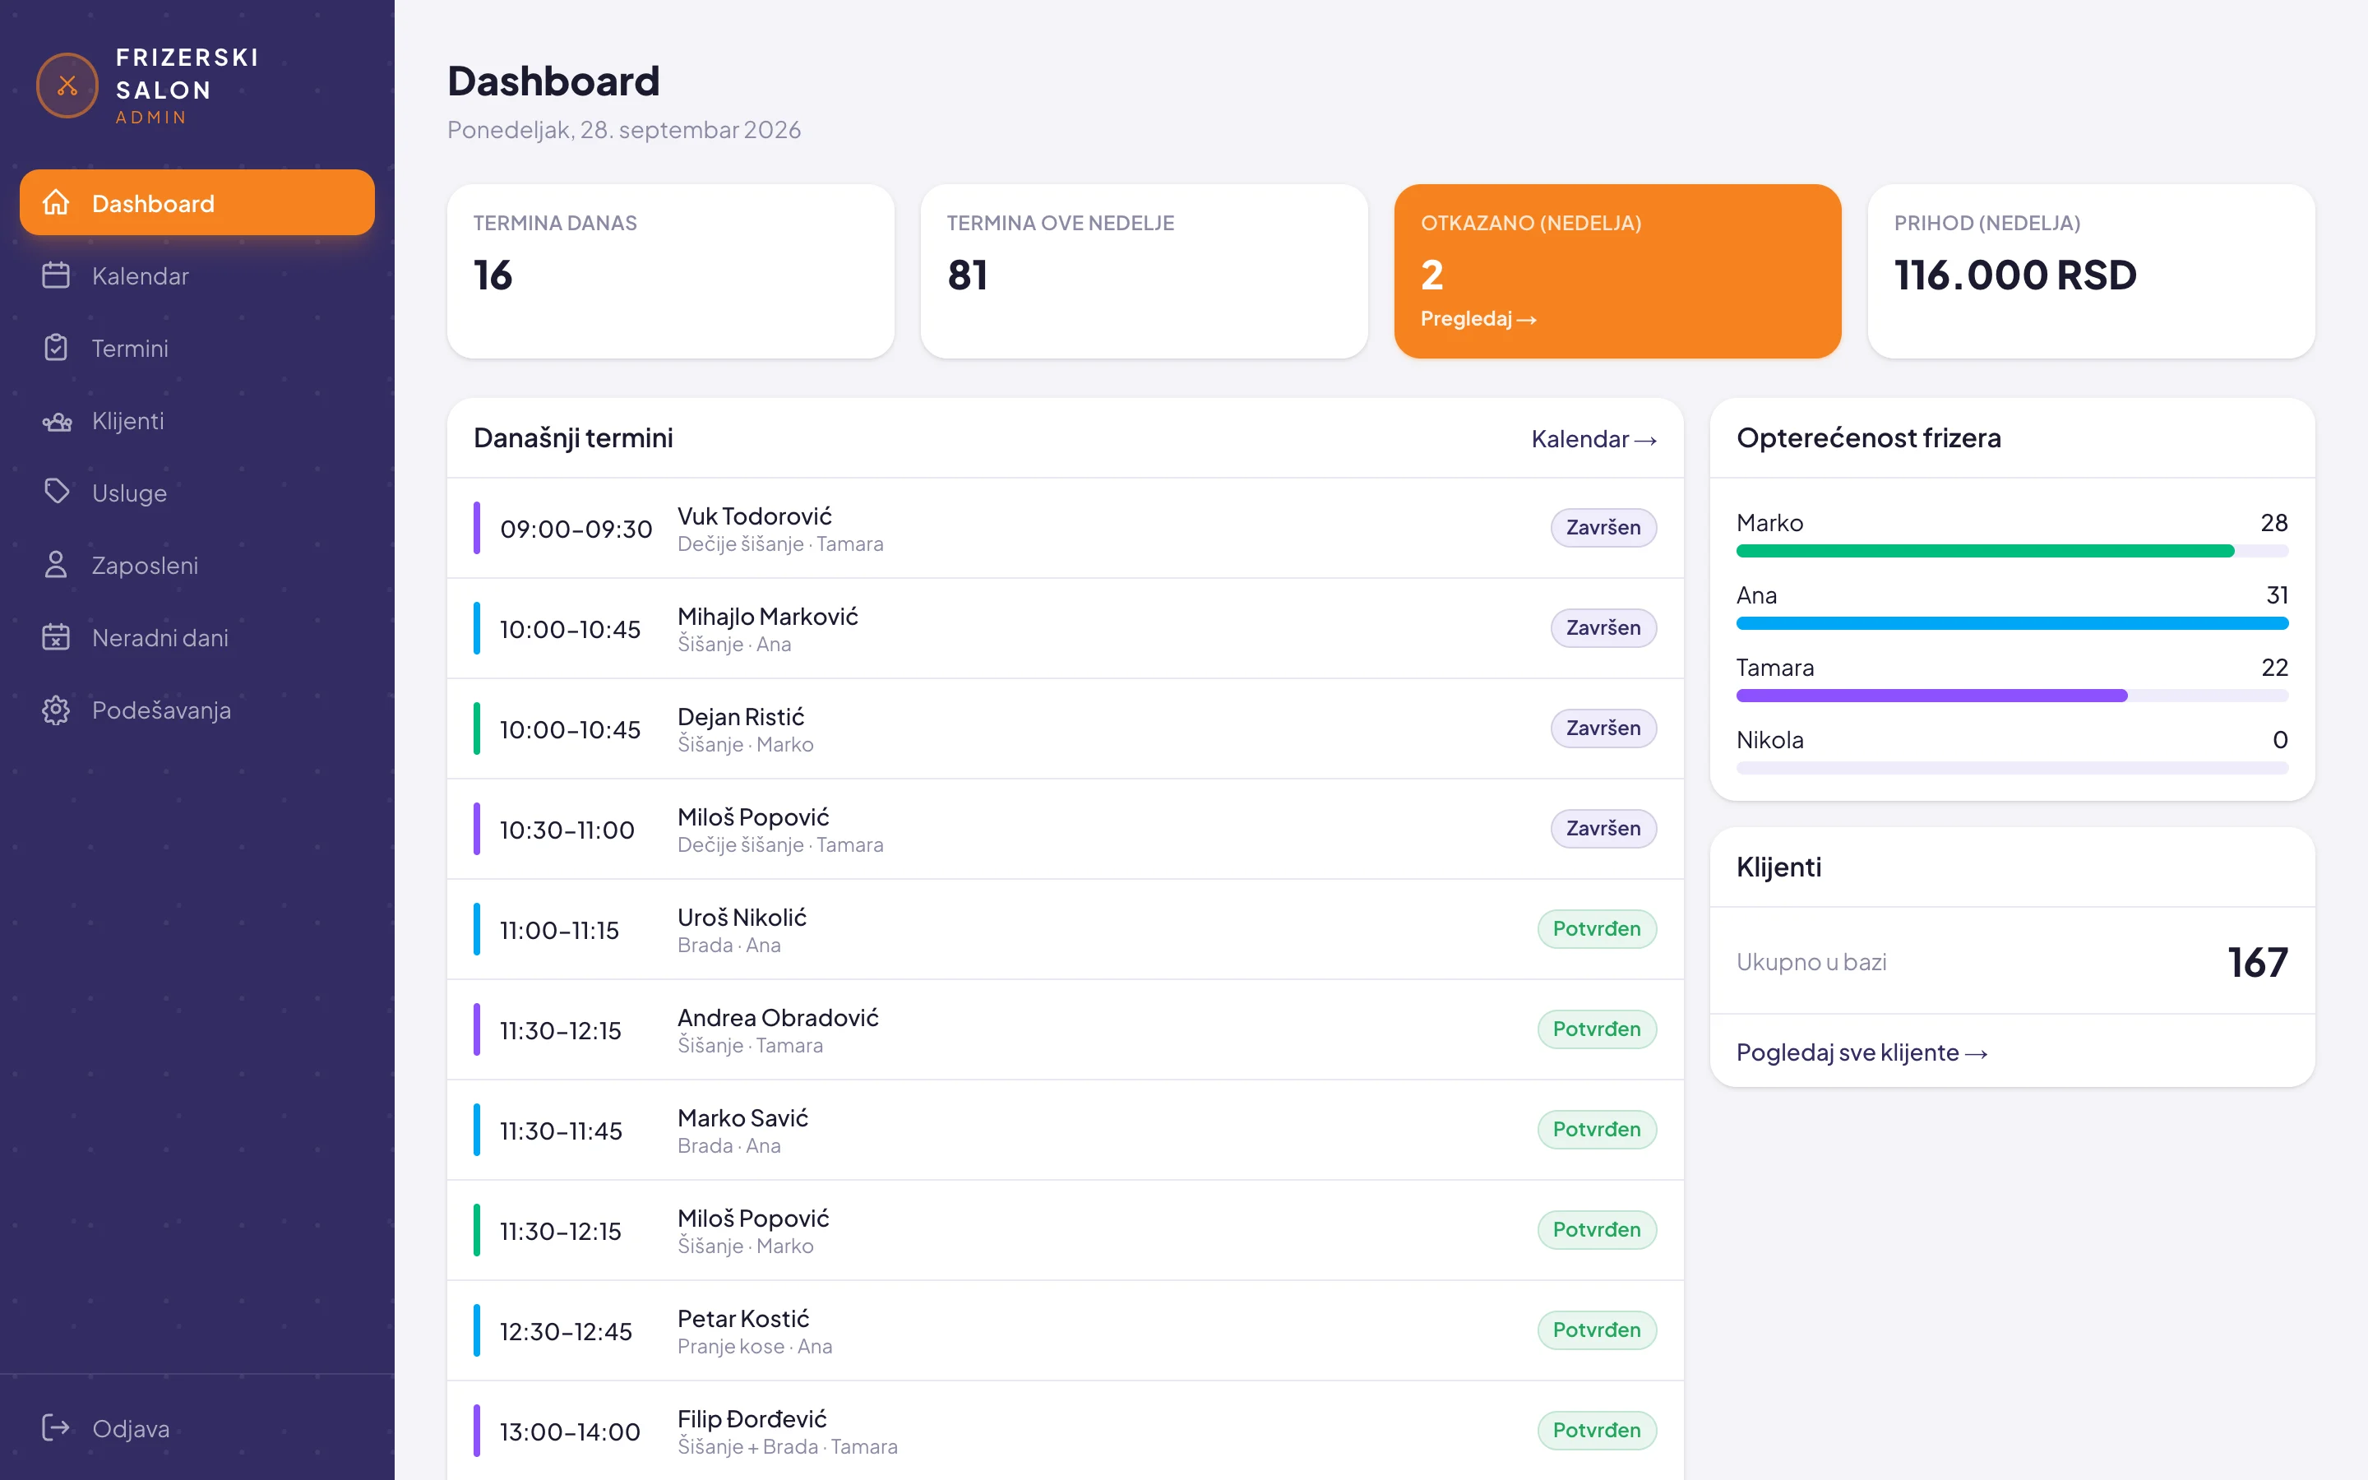
Task: Click the scissors salon logo icon
Action: point(67,86)
